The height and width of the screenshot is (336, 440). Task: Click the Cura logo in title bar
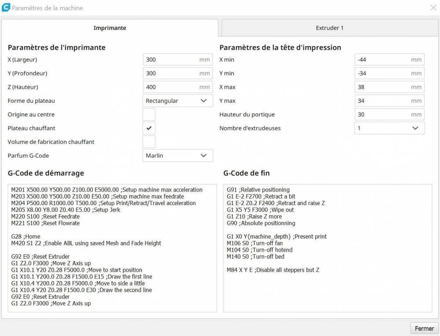(6, 7)
